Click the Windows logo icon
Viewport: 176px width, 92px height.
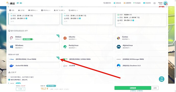coord(11,47)
